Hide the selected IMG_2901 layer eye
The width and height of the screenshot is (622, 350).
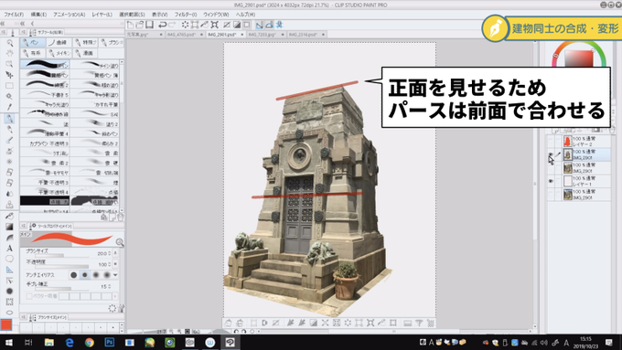[551, 154]
